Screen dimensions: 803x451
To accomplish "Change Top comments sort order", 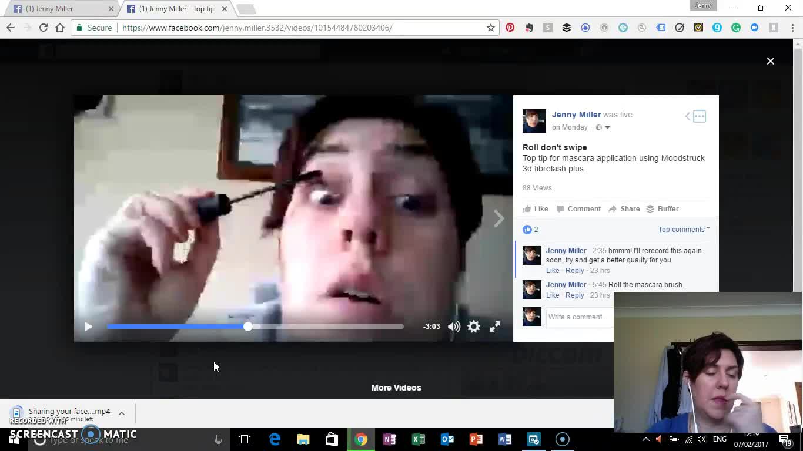I will point(684,230).
